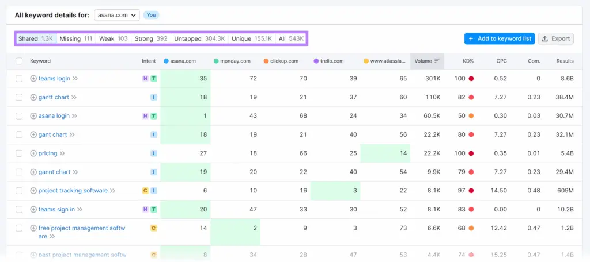
Task: Expand 'free project management software' keyword details
Action: [x=52, y=236]
